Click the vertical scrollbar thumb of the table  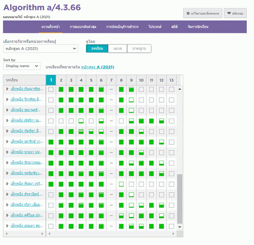pyautogui.click(x=180, y=198)
